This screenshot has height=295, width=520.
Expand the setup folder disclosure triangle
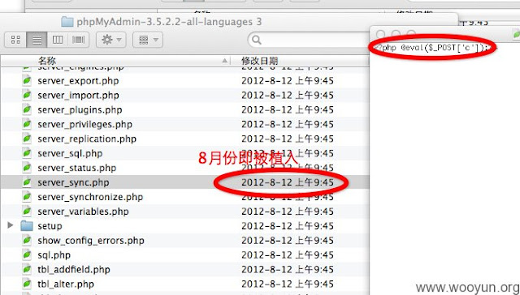coord(11,225)
